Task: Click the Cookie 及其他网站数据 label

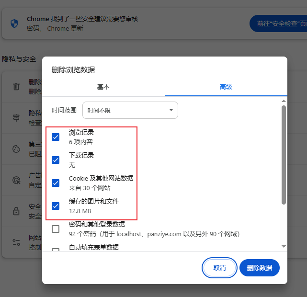Action: (101, 178)
